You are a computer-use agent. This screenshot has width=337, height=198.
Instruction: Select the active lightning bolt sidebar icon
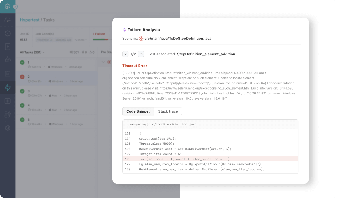click(7, 87)
